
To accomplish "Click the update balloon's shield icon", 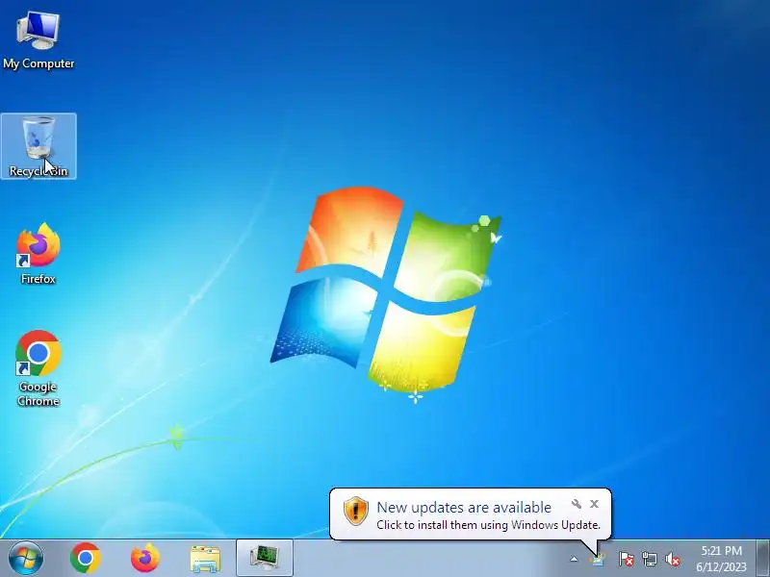I will [x=356, y=511].
